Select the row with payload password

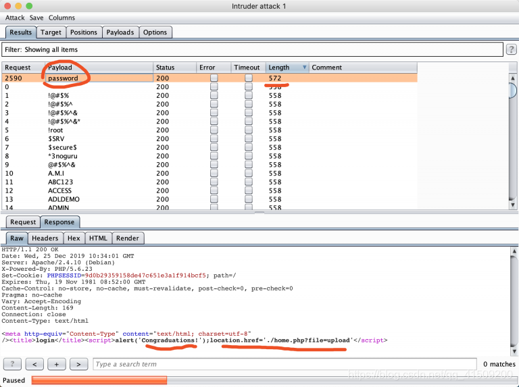(x=209, y=78)
